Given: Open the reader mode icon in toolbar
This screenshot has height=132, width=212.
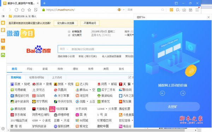Looking at the screenshot, I should (36, 10).
